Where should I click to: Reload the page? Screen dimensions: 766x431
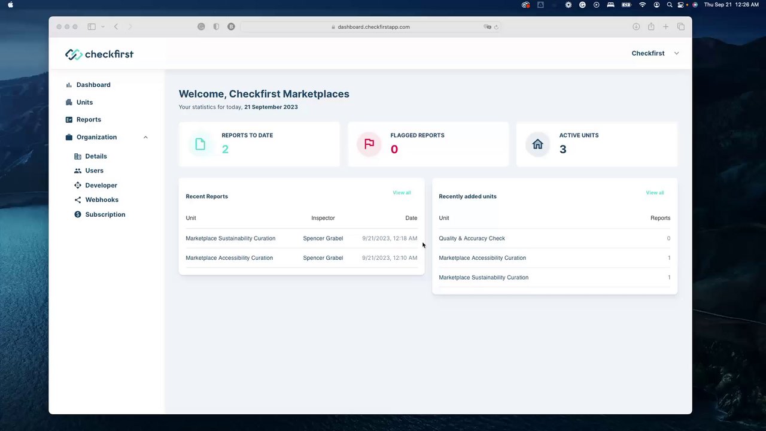(496, 27)
